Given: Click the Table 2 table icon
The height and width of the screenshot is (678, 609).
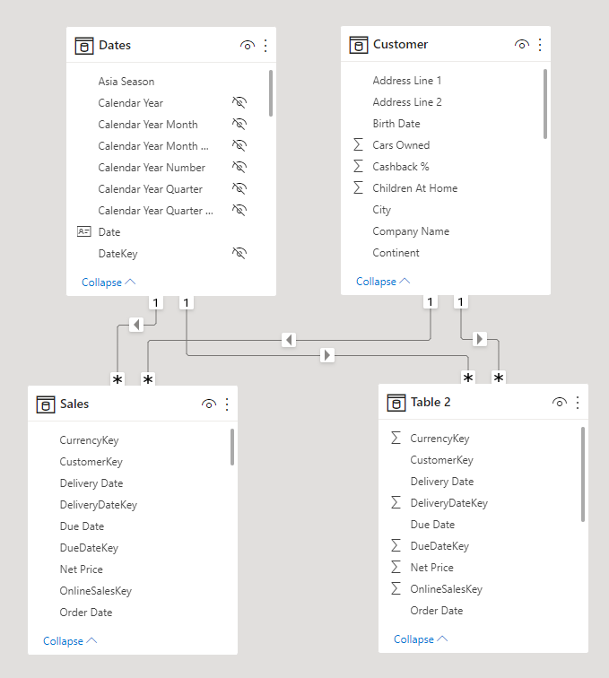Looking at the screenshot, I should (396, 403).
